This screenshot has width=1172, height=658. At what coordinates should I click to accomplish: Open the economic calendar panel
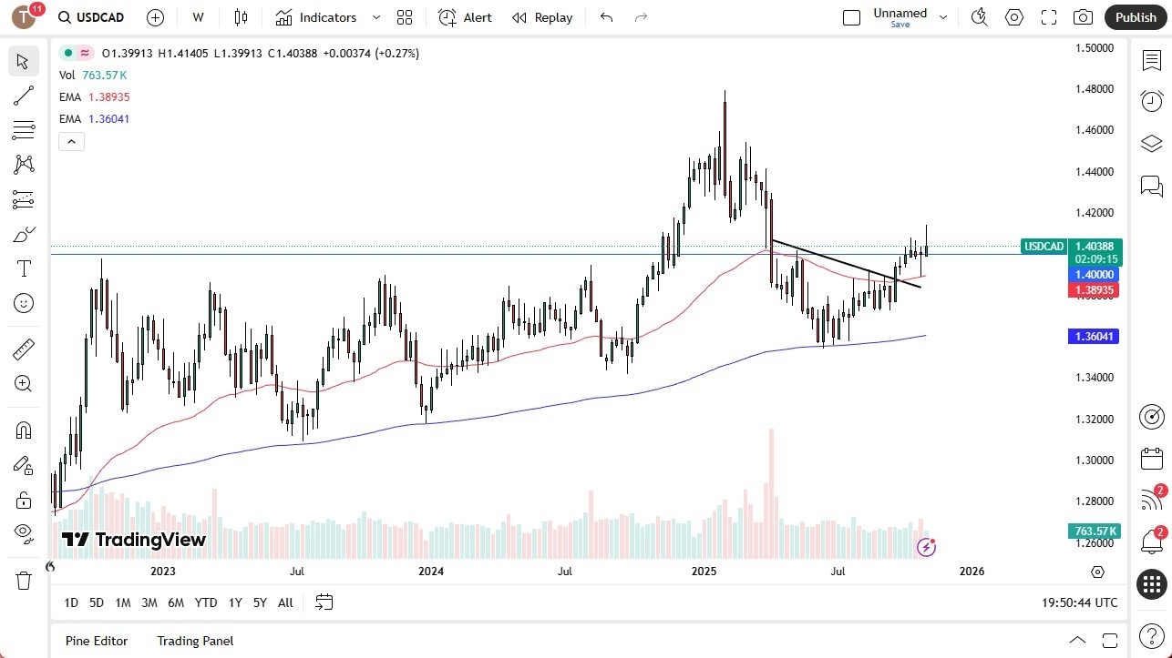1151,459
